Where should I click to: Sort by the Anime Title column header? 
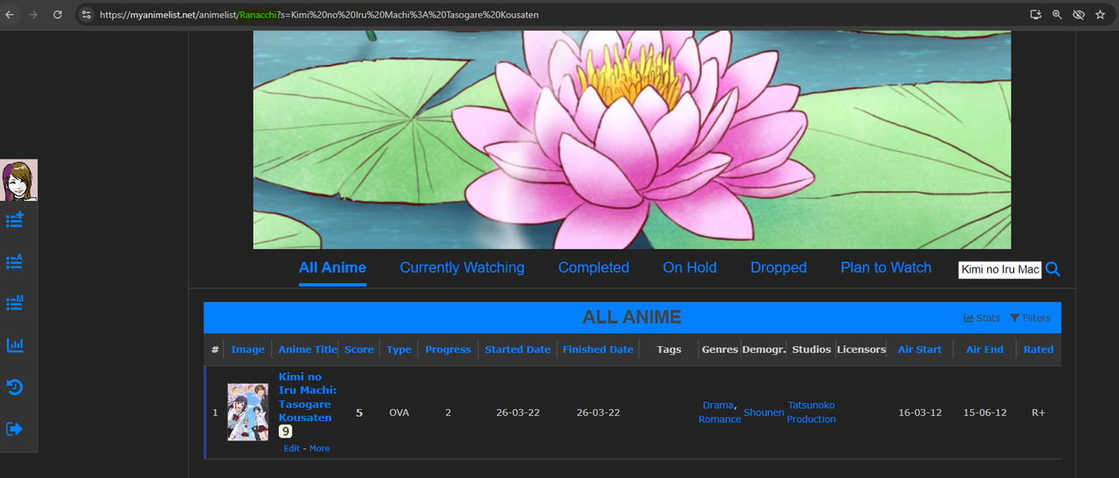[308, 350]
